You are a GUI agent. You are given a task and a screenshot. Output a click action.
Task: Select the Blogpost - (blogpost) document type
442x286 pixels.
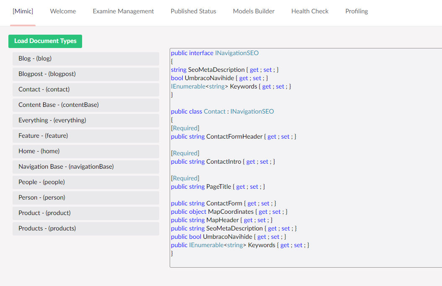tap(86, 74)
